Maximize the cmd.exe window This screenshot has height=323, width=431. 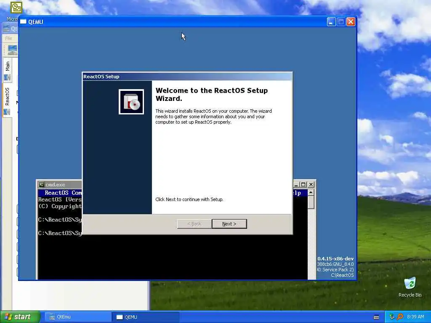[x=303, y=185]
